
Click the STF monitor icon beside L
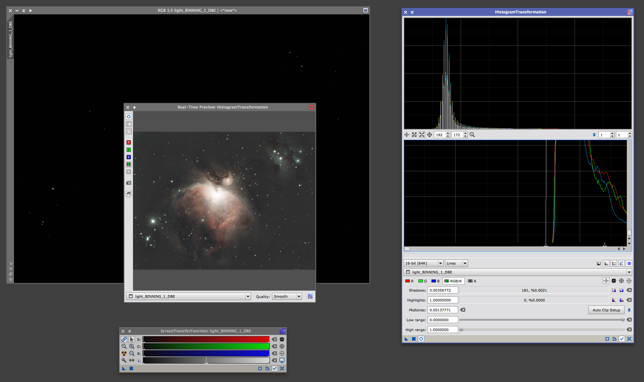point(282,360)
